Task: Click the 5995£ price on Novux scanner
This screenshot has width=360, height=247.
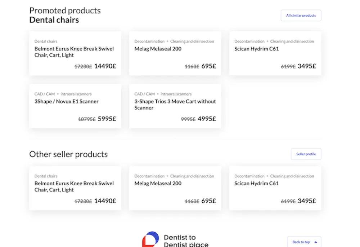Action: 107,119
